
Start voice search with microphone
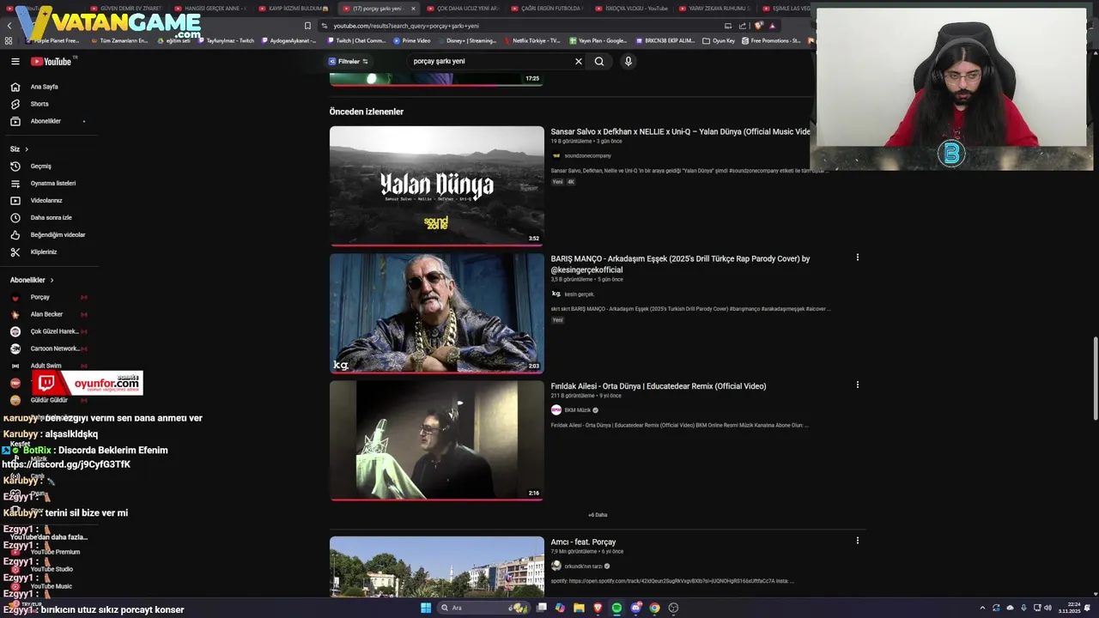tap(628, 62)
